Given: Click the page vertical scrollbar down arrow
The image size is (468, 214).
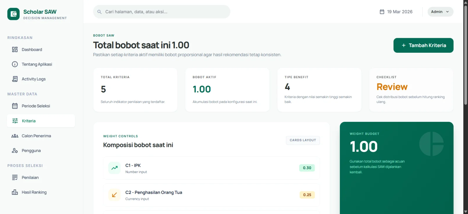Looking at the screenshot, I should click(465, 211).
